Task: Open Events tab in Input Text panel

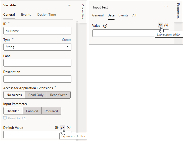Action: pos(123,15)
